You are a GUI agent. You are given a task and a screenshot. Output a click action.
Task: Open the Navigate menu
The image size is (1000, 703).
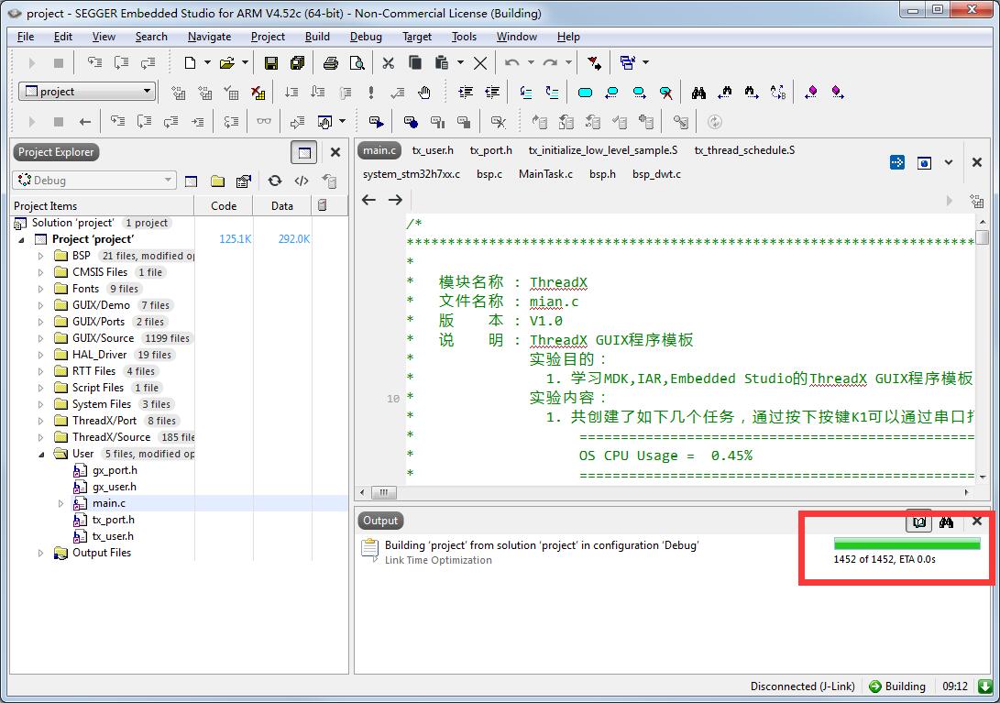pyautogui.click(x=209, y=37)
